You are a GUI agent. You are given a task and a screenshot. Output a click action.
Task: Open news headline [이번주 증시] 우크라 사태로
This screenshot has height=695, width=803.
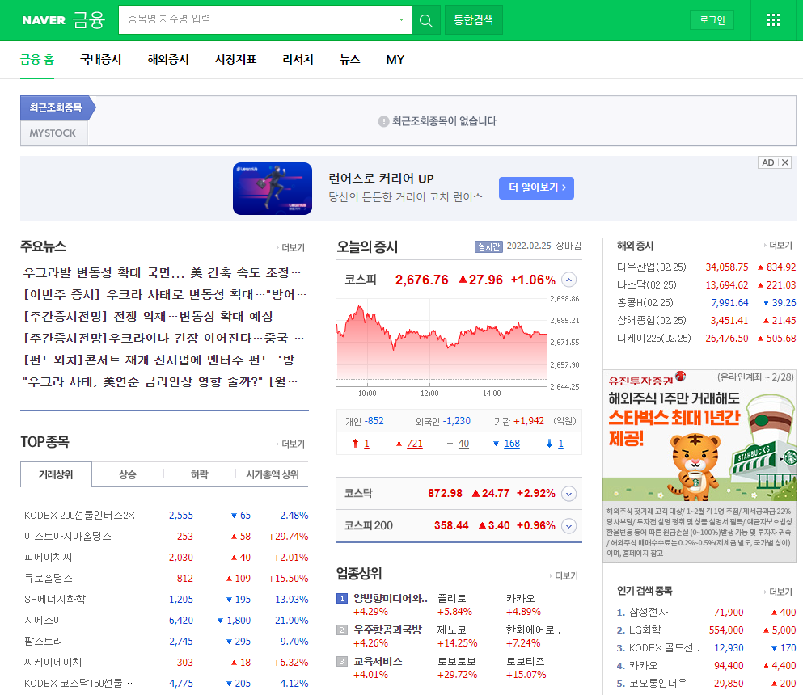point(164,294)
